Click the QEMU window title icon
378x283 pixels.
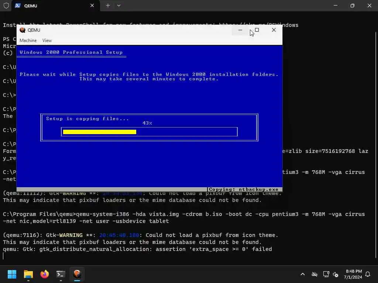coord(23,30)
